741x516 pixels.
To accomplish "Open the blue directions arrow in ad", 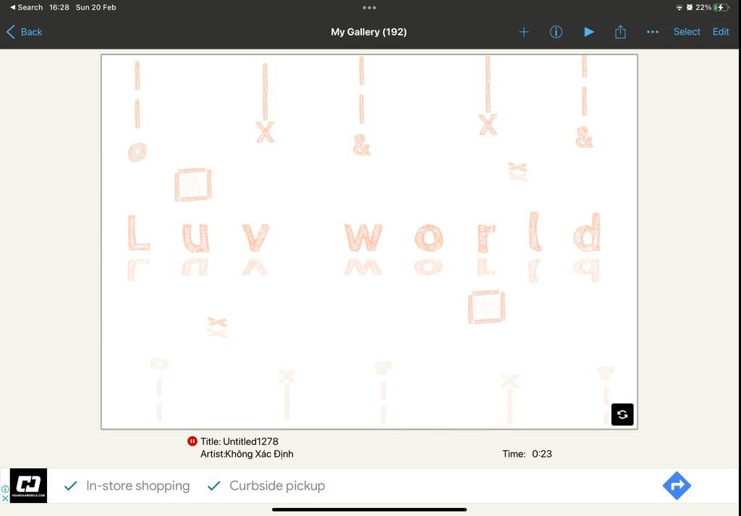I will tap(677, 486).
